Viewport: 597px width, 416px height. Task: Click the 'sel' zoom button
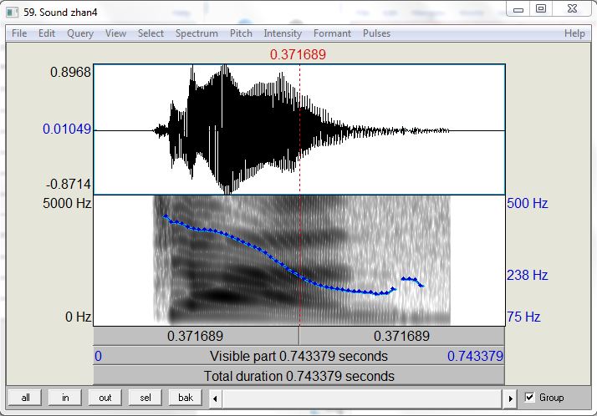[145, 398]
